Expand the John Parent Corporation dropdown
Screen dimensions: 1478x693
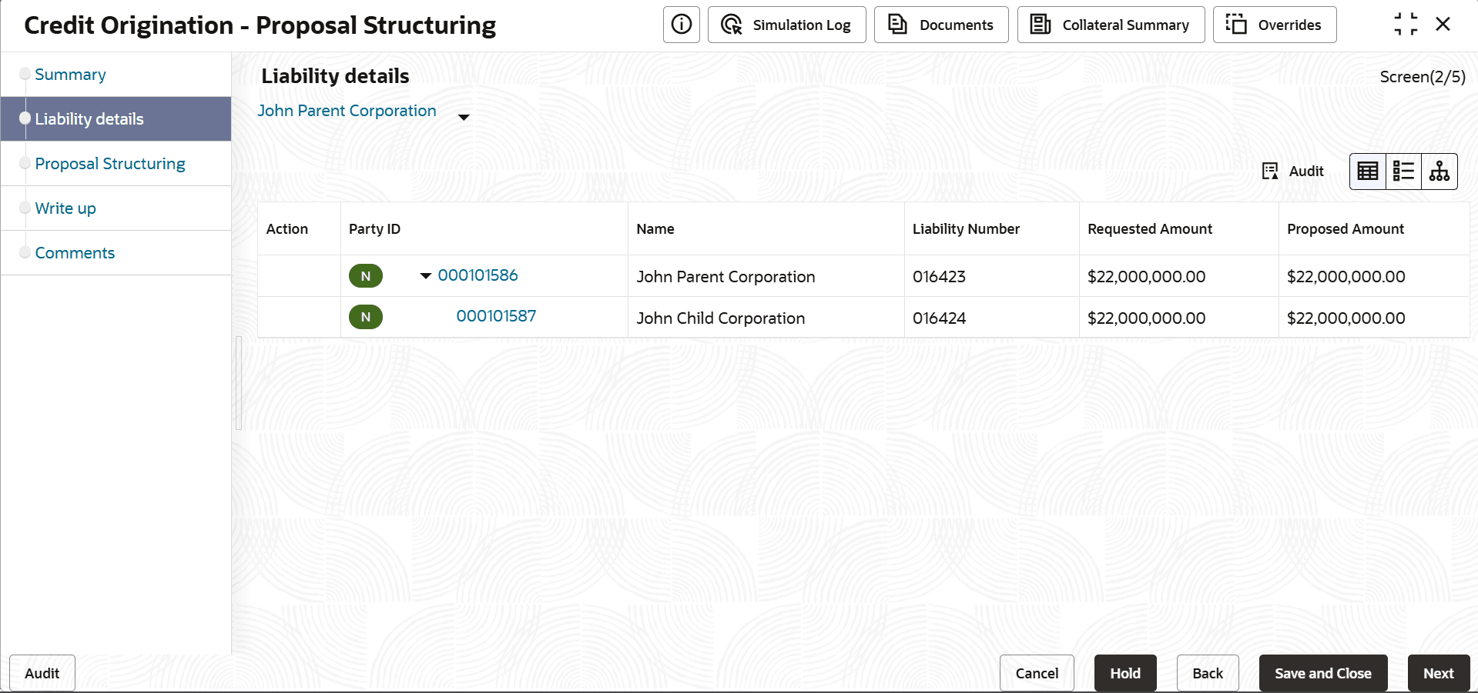point(464,118)
